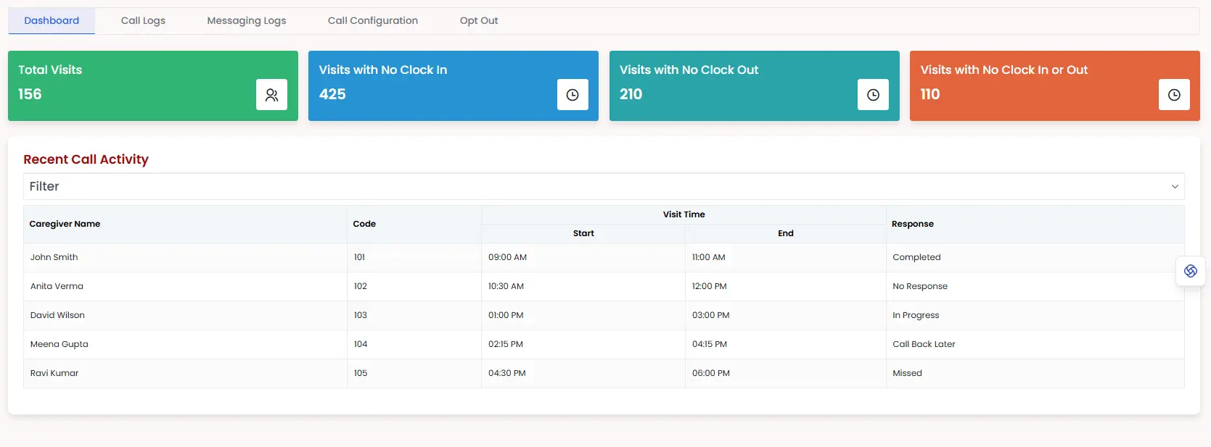The image size is (1211, 447).
Task: Click the Start sub-column header
Action: [583, 233]
